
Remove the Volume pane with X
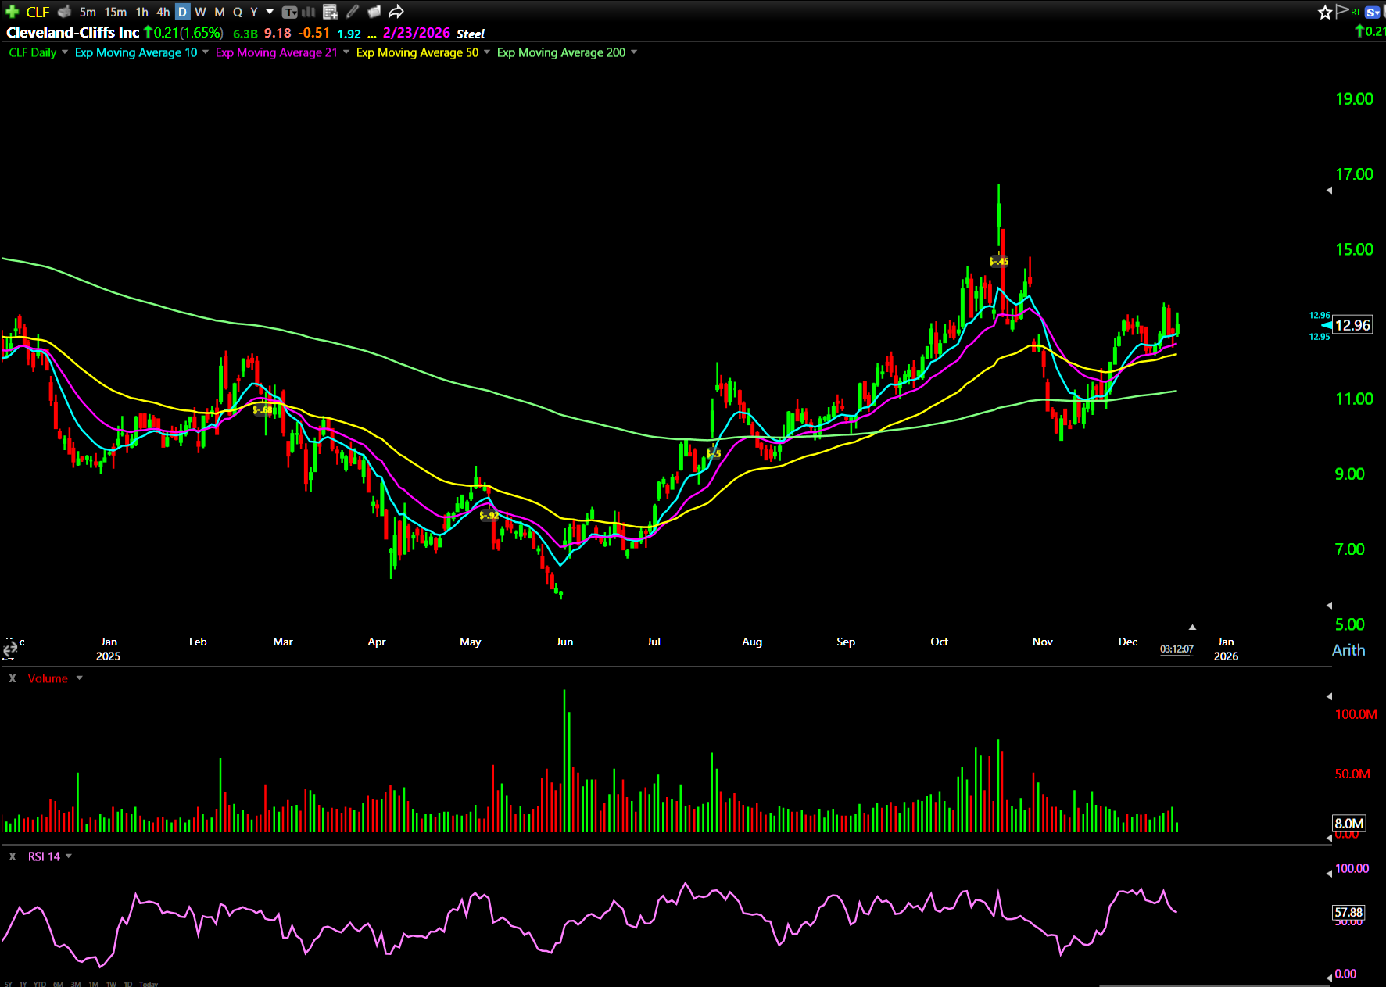pos(13,678)
